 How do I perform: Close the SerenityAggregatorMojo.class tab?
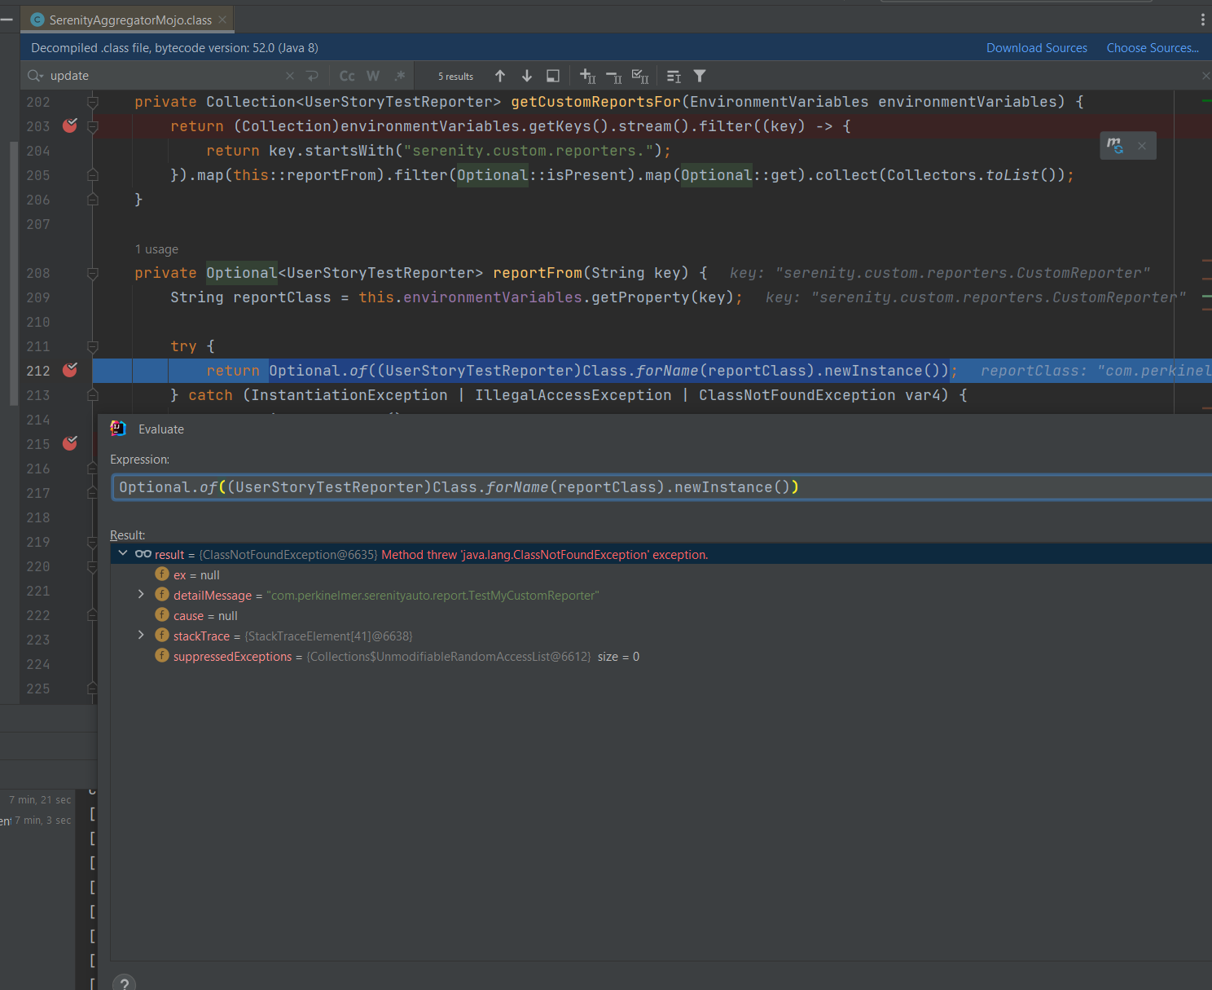click(222, 20)
